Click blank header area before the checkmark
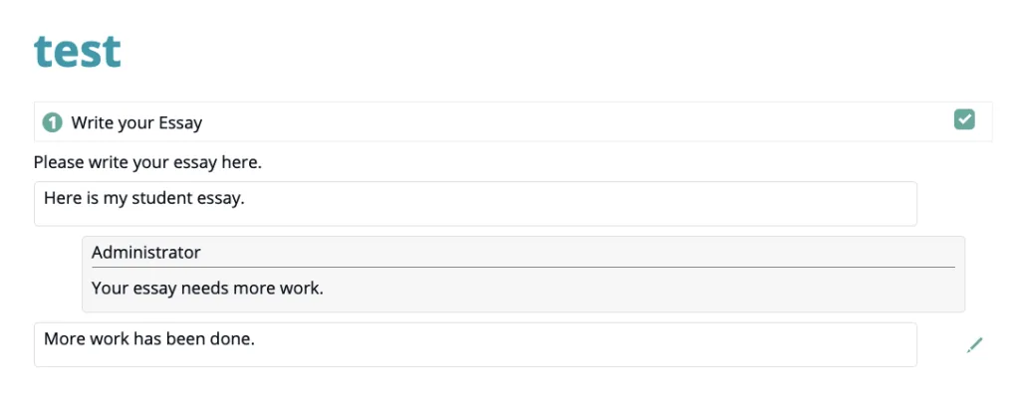The height and width of the screenshot is (402, 1020). click(579, 121)
